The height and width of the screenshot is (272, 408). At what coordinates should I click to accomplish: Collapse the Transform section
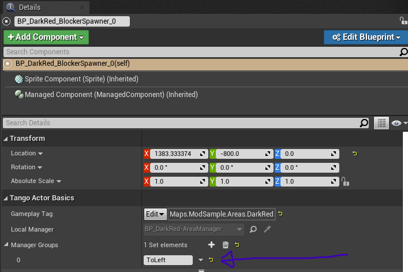coord(5,139)
